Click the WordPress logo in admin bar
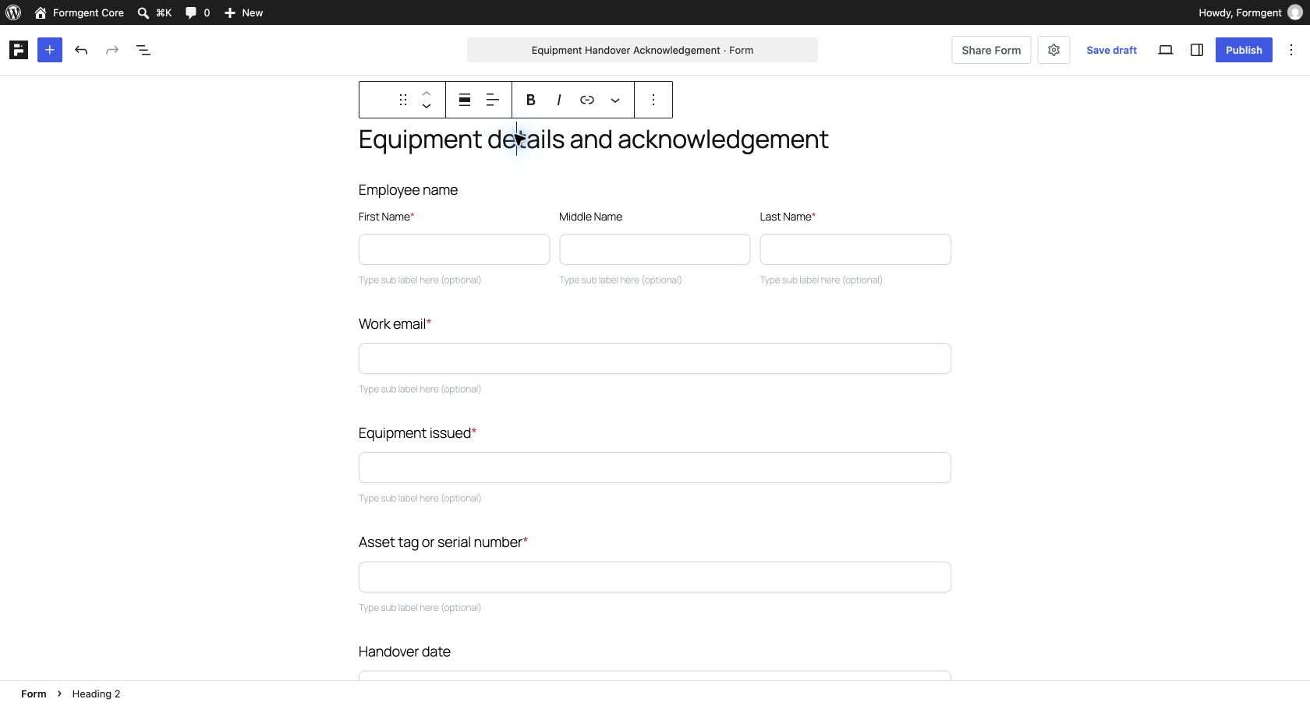Viewport: 1310px width, 706px height. [13, 12]
